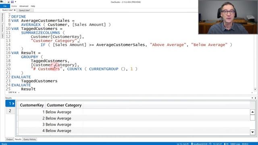Switch to the Advanced ribbon tab
258x145 pixels.
tap(24, 6)
